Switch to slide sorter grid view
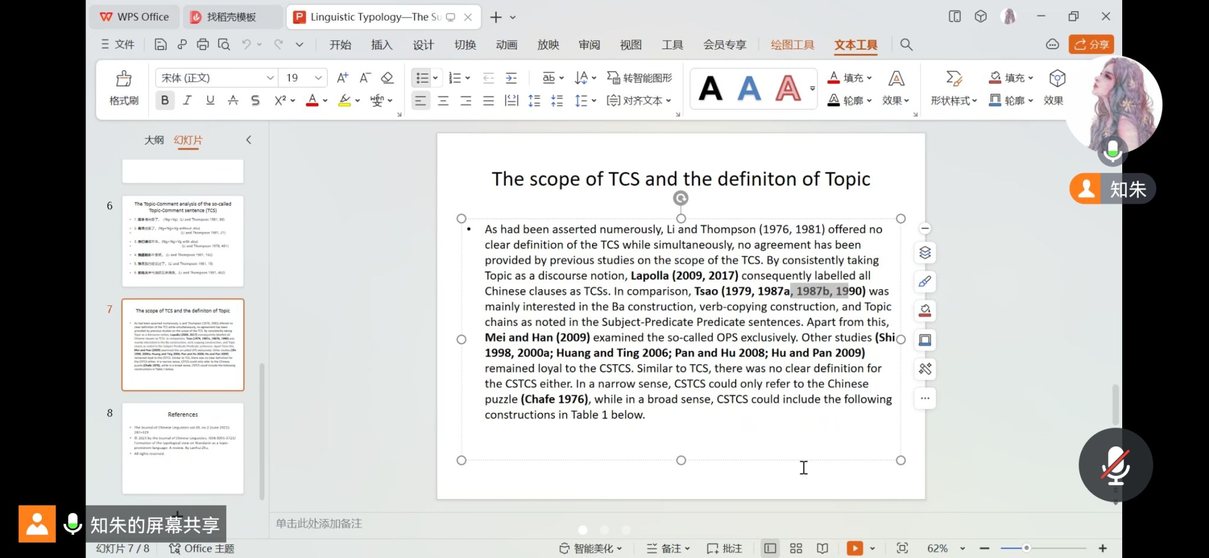The image size is (1209, 558). [x=796, y=549]
